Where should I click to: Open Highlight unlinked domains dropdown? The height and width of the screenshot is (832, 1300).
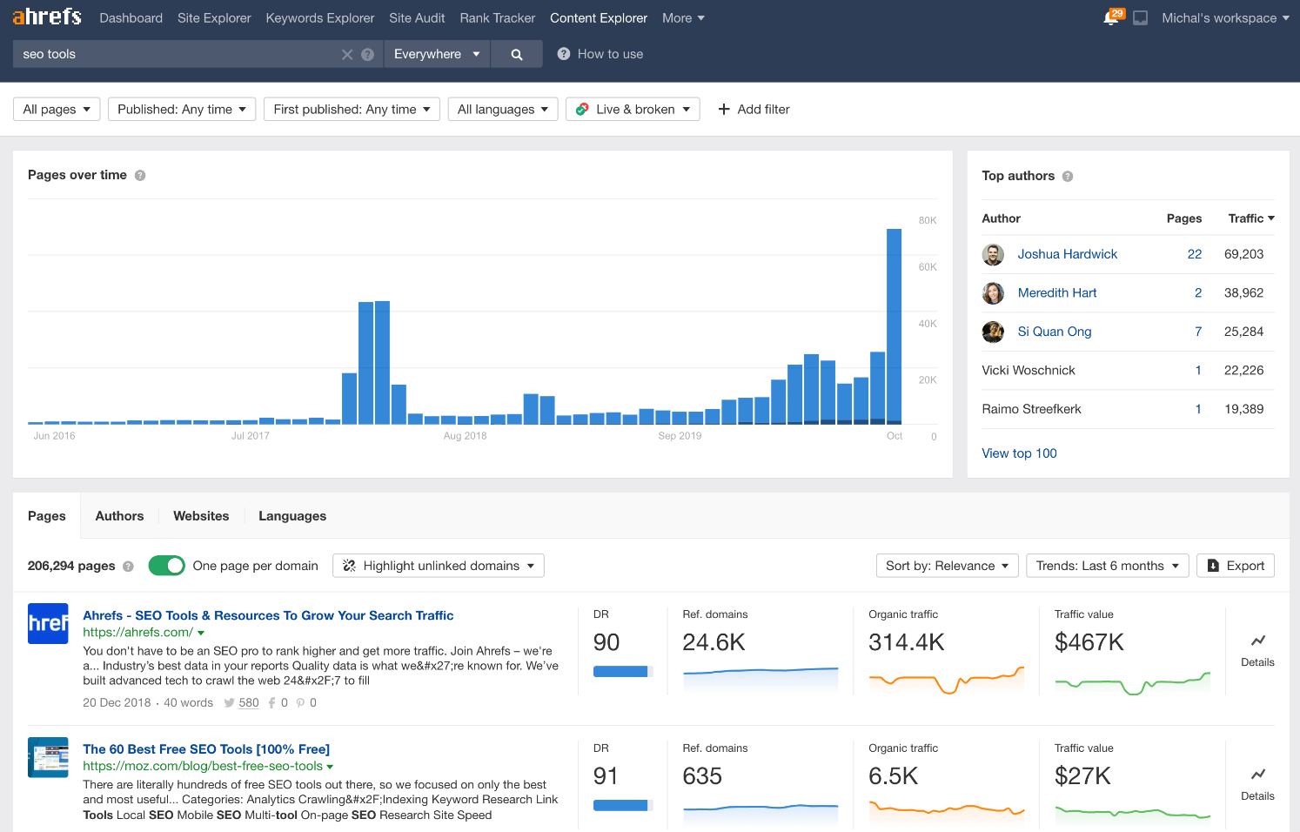coord(439,566)
